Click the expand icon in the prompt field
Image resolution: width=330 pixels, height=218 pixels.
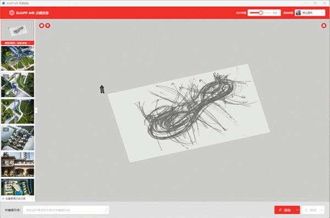pyautogui.click(x=106, y=210)
